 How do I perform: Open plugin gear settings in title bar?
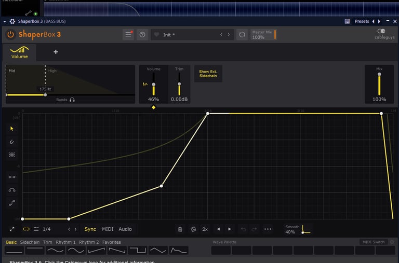point(12,21)
